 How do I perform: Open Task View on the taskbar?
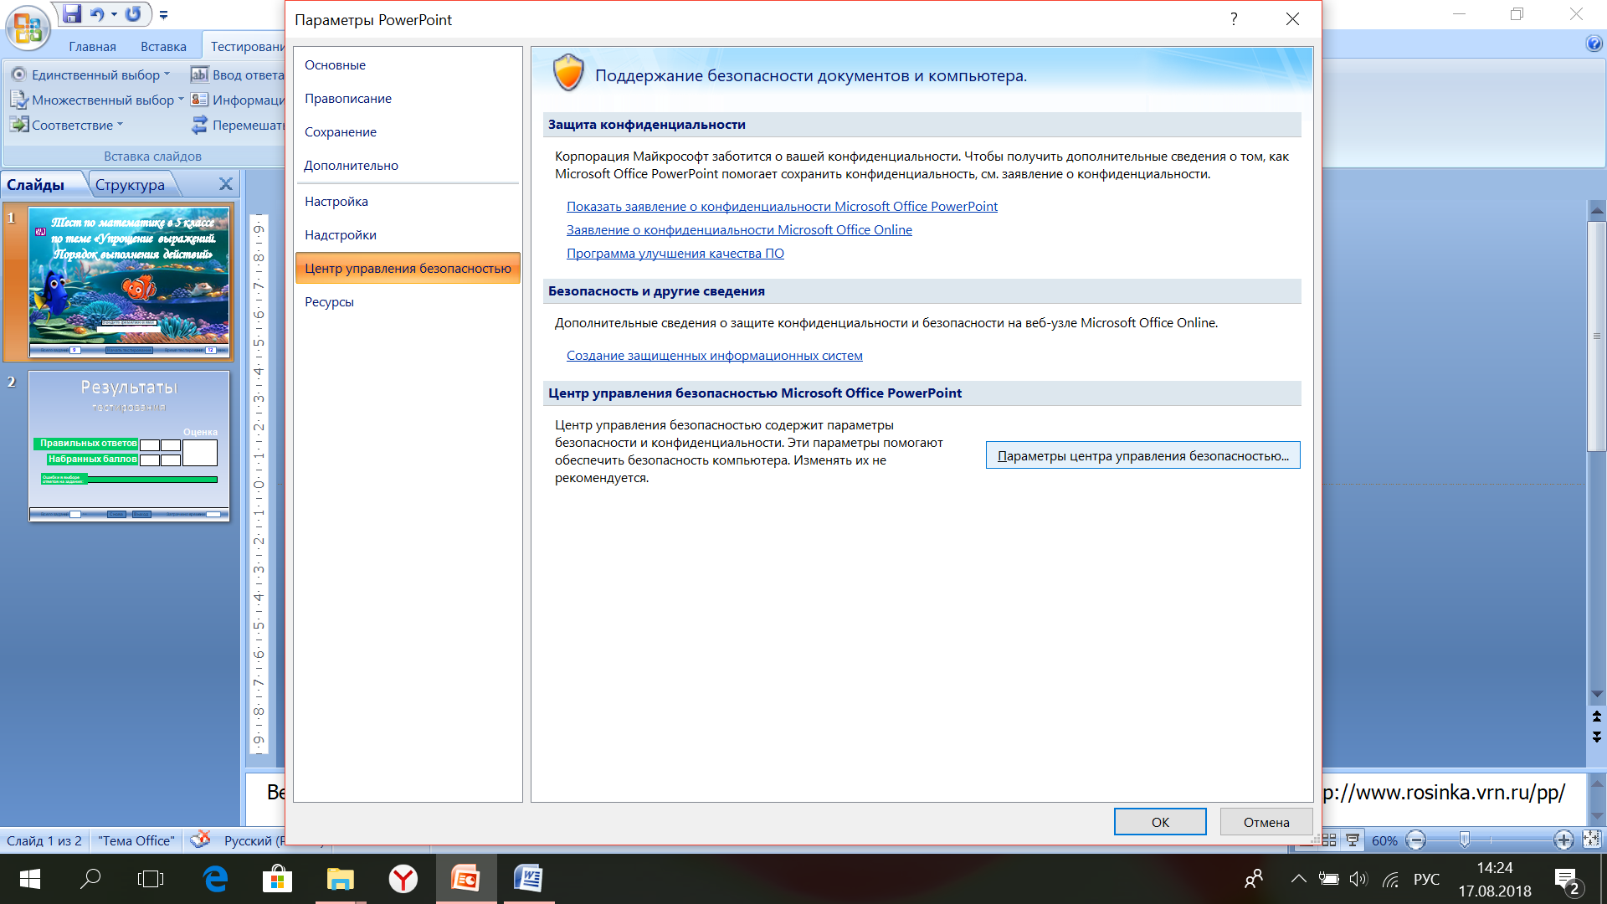coord(151,879)
